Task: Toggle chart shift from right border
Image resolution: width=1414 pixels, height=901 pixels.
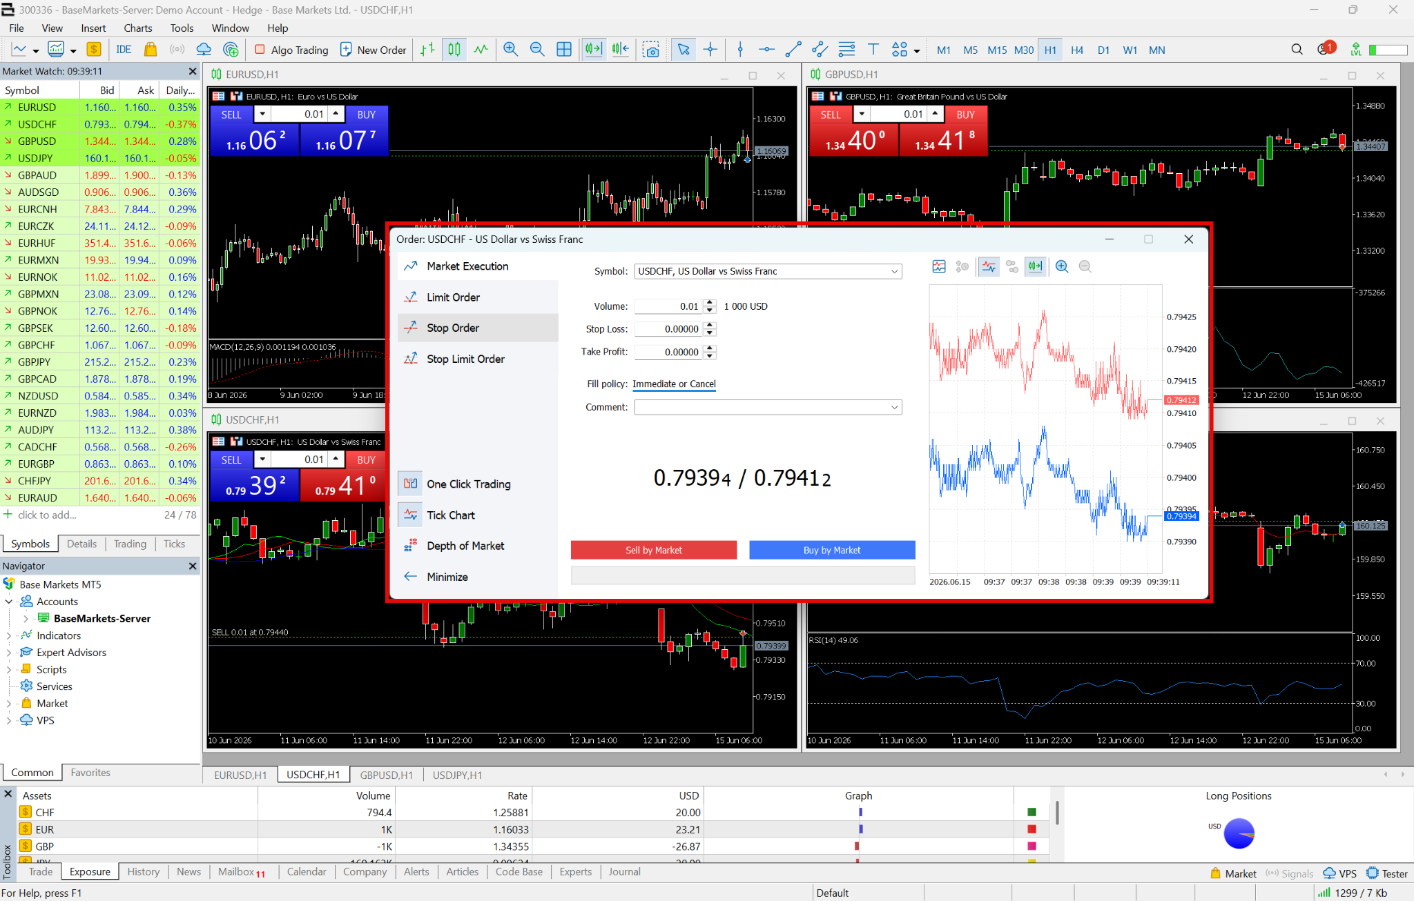Action: point(621,50)
